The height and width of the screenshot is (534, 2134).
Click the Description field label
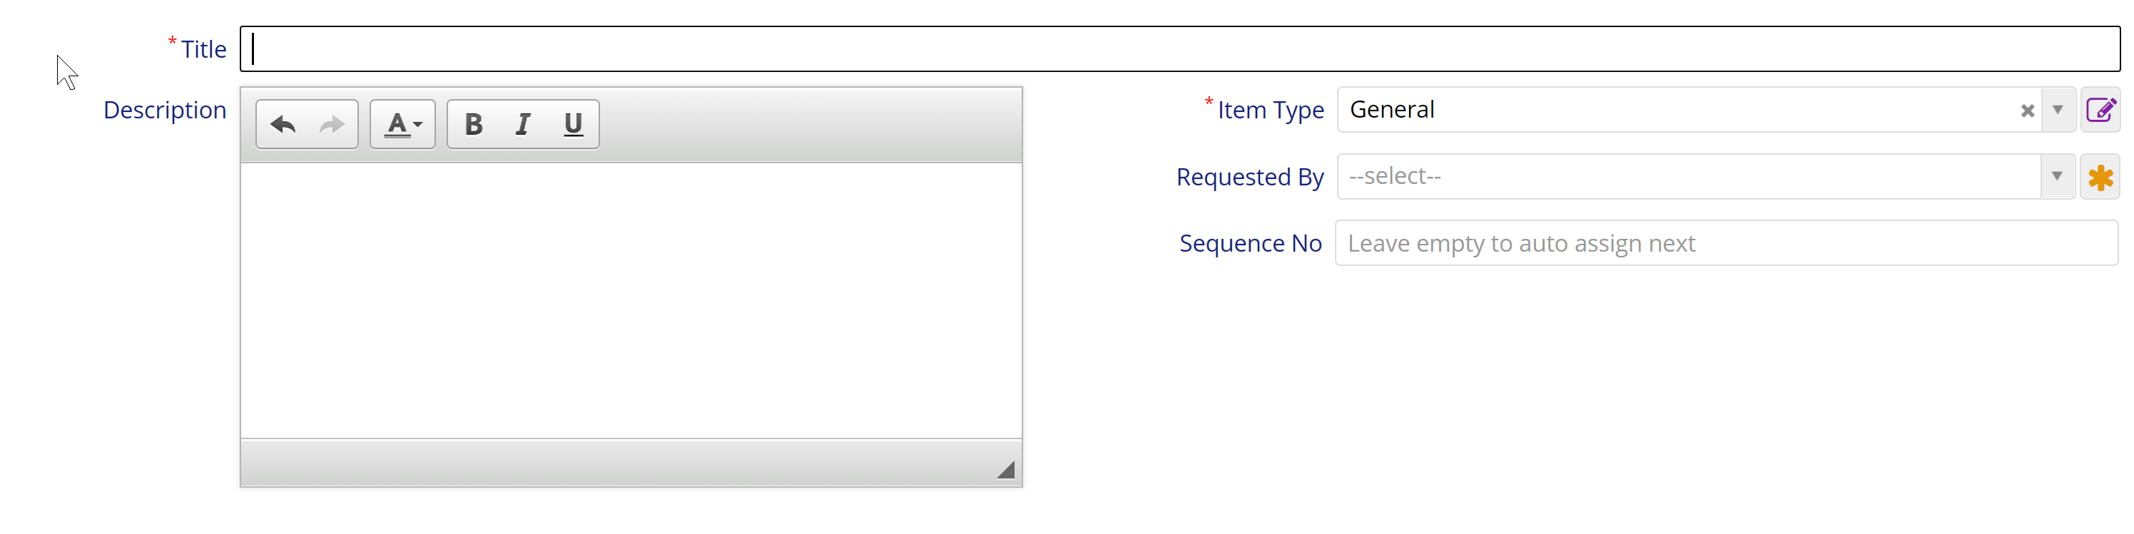165,109
